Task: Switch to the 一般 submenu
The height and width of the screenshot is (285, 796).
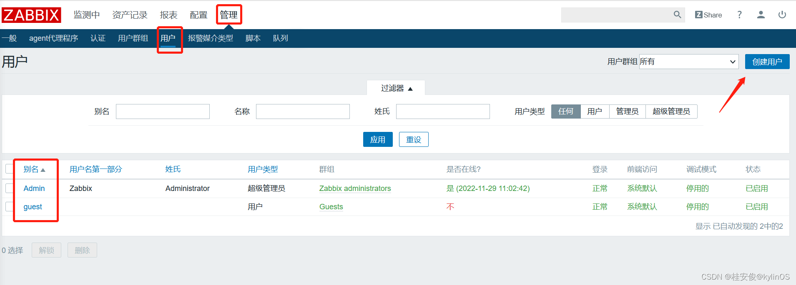Action: [9, 38]
